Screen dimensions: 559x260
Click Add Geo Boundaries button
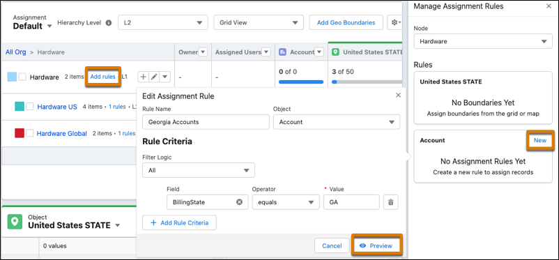[346, 22]
